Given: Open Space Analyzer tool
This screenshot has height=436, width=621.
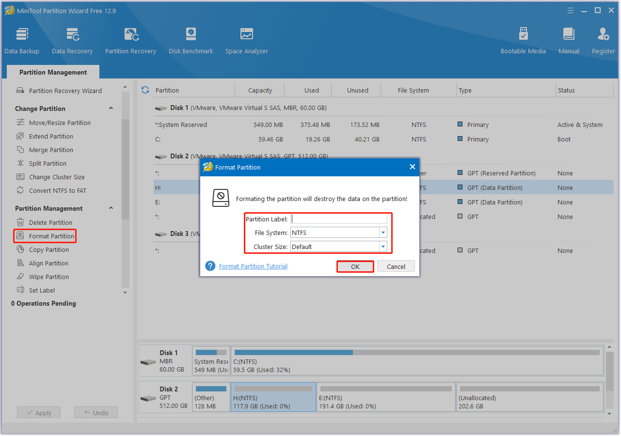Looking at the screenshot, I should [247, 41].
